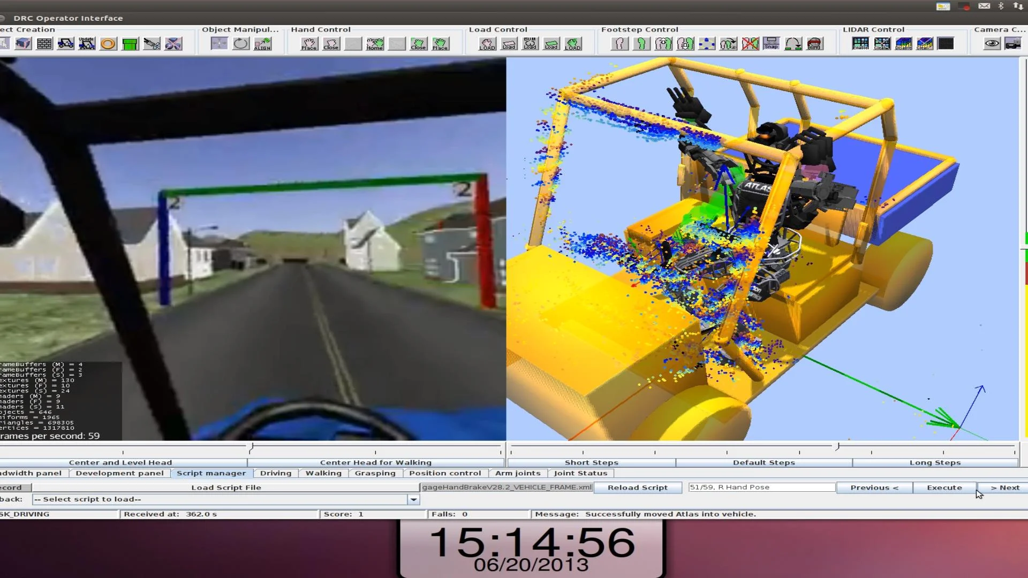Screen dimensions: 1028x578
Task: Choose the drill tool object icon
Action: (x=152, y=43)
